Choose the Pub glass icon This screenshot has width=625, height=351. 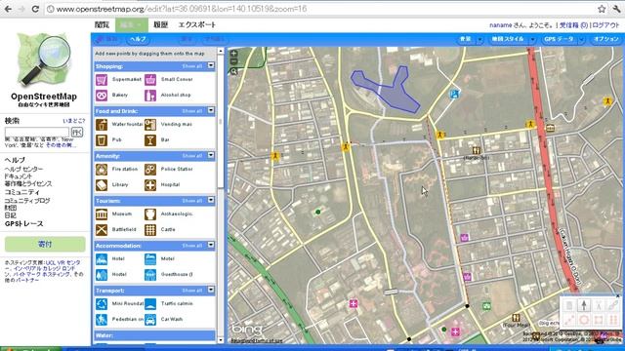tap(102, 140)
